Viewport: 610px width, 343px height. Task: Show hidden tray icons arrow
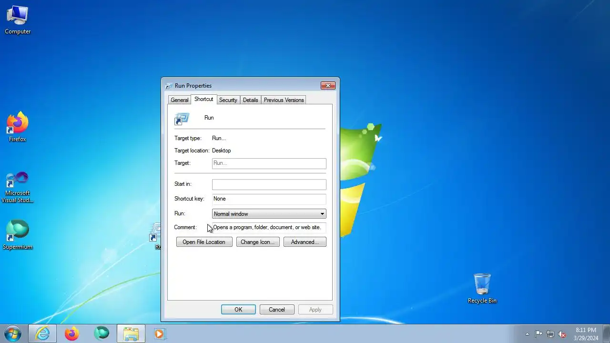(x=527, y=334)
